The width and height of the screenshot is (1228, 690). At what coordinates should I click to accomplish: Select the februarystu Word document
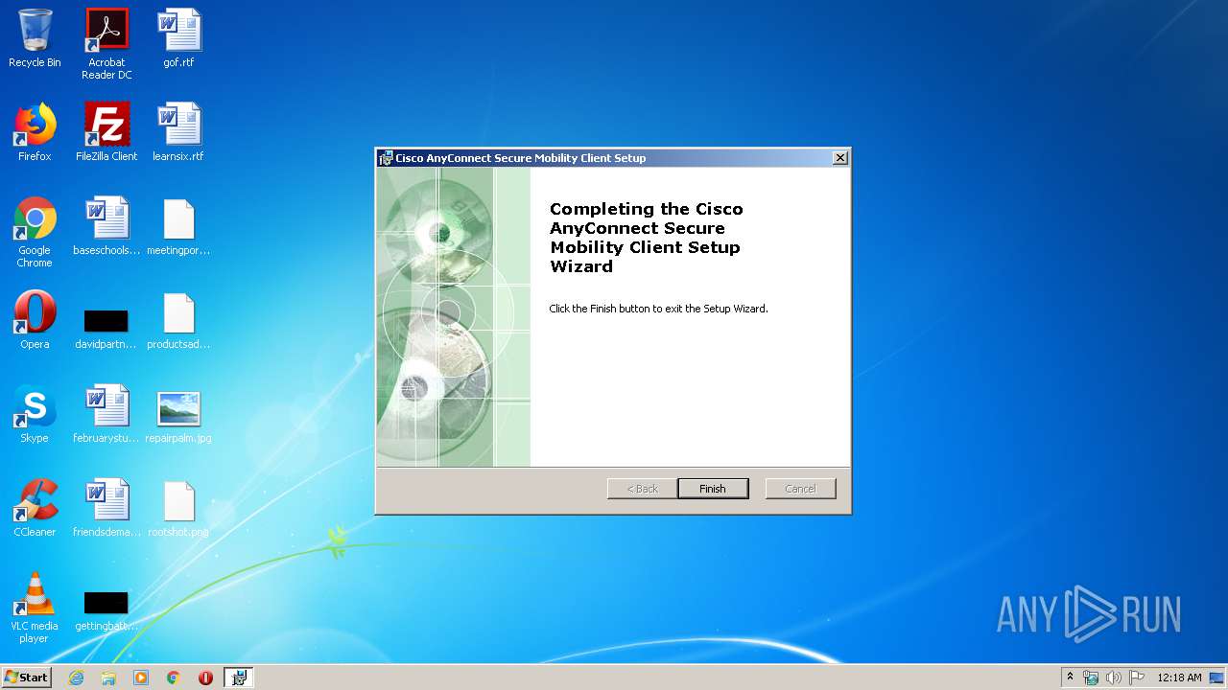pos(106,414)
